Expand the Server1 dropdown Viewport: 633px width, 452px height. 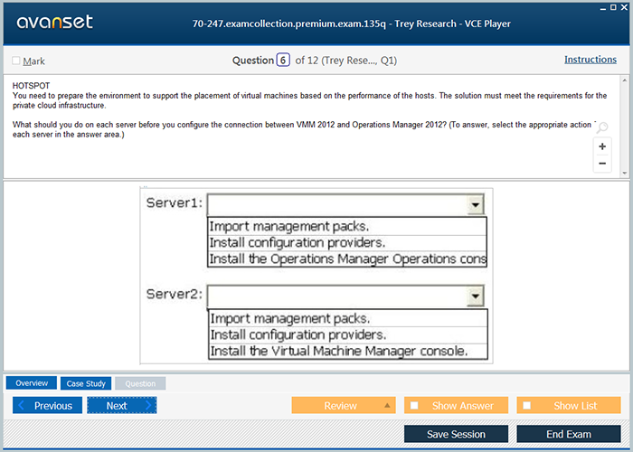[x=475, y=205]
